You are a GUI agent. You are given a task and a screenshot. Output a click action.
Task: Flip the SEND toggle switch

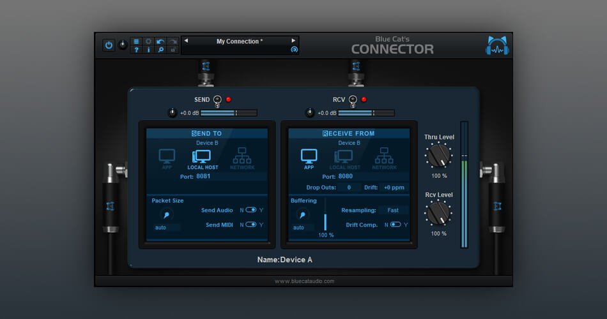(217, 101)
